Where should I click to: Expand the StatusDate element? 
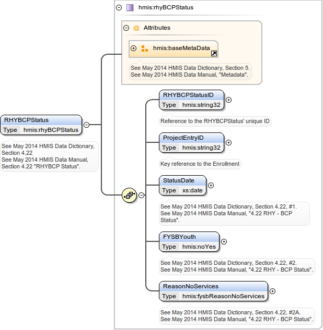tap(211, 185)
